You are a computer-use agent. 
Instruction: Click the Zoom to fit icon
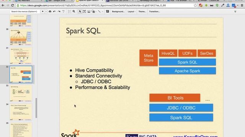[x=69, y=11]
